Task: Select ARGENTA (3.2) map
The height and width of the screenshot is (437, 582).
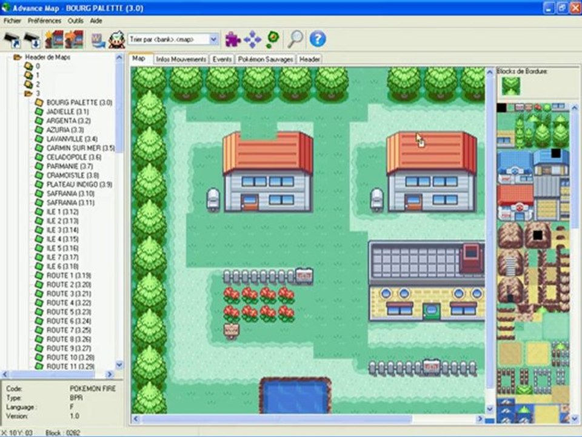Action: tap(69, 121)
